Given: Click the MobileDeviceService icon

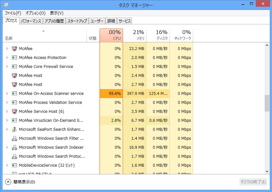Looking at the screenshot, I should click(x=14, y=165).
